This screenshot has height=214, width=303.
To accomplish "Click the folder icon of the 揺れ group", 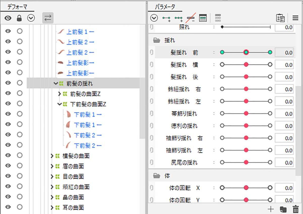I will [x=157, y=40].
